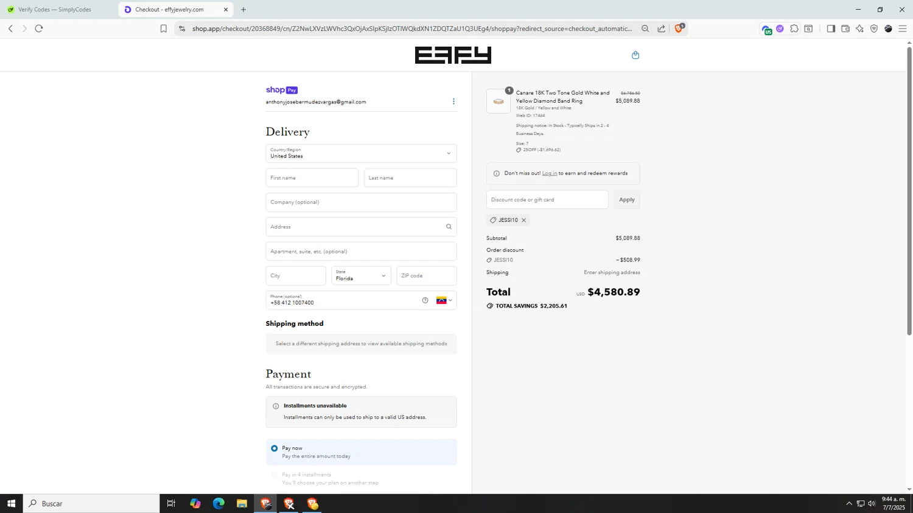Screen dimensions: 913x513
Task: Open Shop Pay account options menu
Action: [453, 102]
